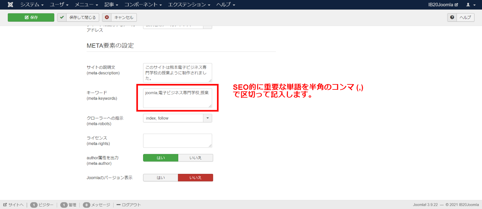Open the ヘルプ question mark help button
482x209 pixels.
[461, 18]
